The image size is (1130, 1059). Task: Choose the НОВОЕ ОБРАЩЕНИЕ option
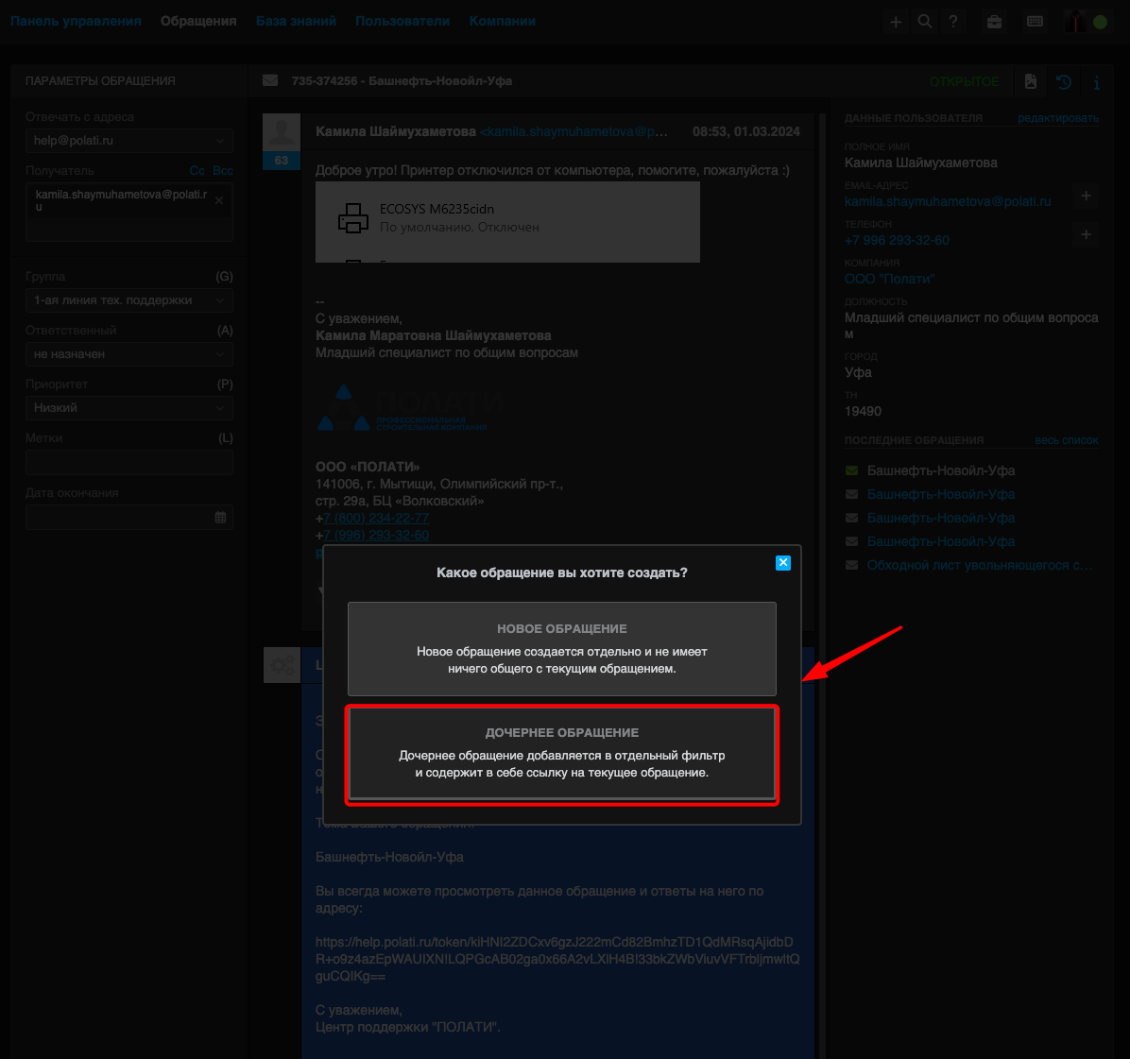click(x=561, y=648)
